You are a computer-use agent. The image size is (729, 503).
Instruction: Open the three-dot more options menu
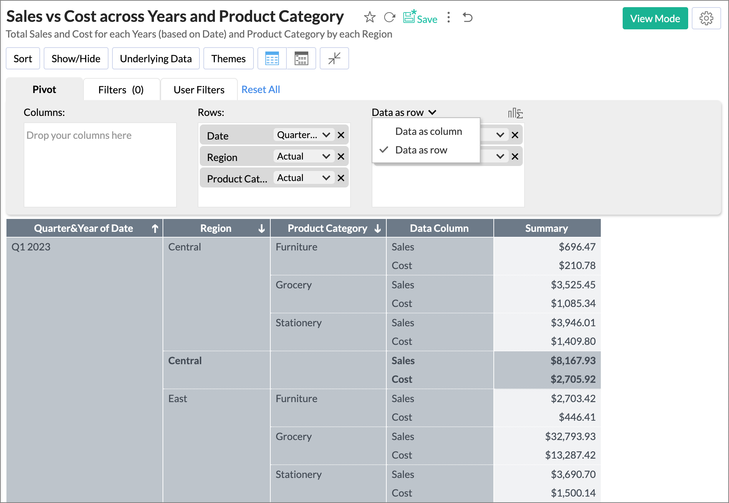(x=448, y=17)
